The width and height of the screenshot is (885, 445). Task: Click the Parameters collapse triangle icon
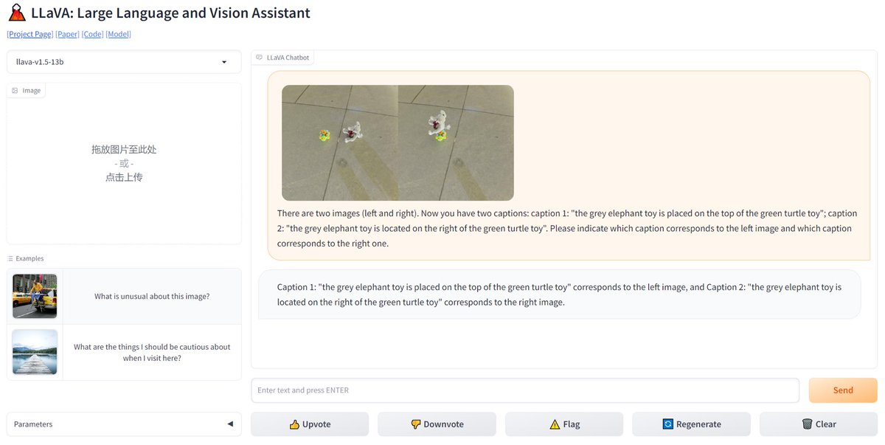click(x=230, y=424)
